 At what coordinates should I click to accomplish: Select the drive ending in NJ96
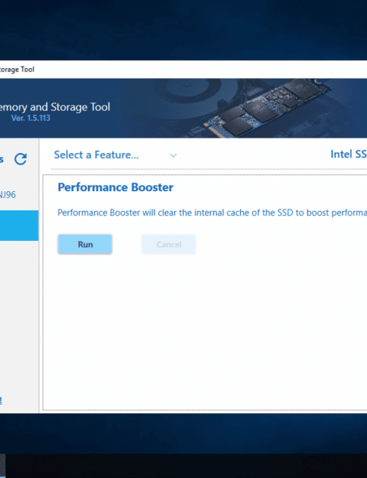point(8,195)
